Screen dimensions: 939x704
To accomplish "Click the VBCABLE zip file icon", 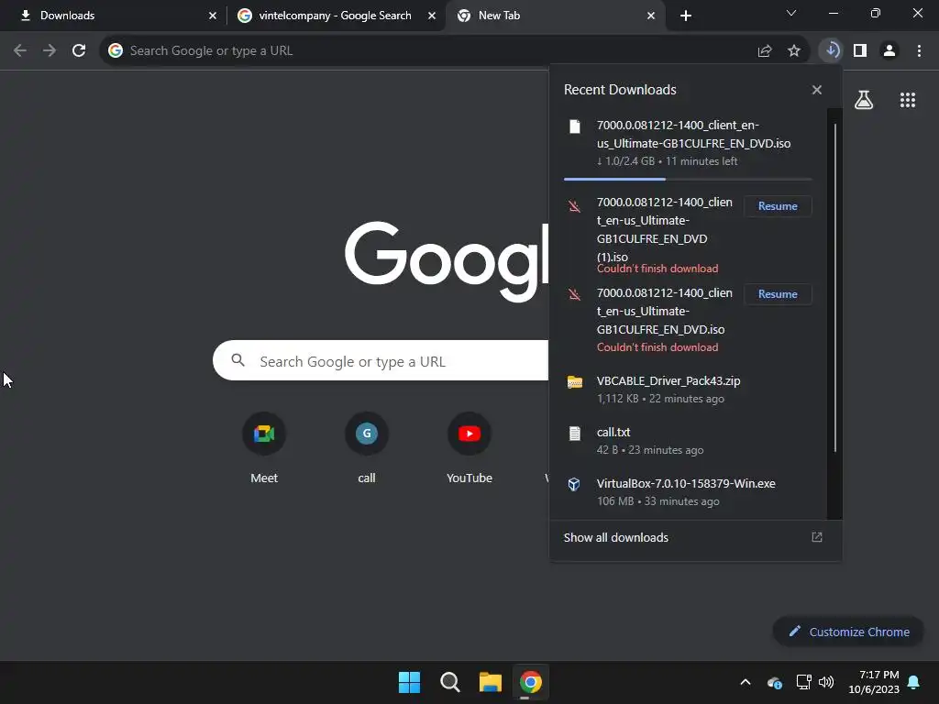I will [575, 382].
